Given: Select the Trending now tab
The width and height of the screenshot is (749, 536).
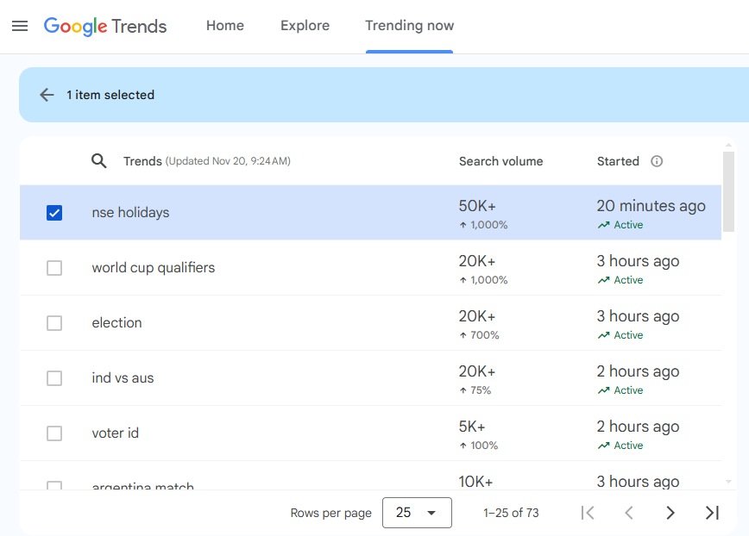Looking at the screenshot, I should pos(409,26).
